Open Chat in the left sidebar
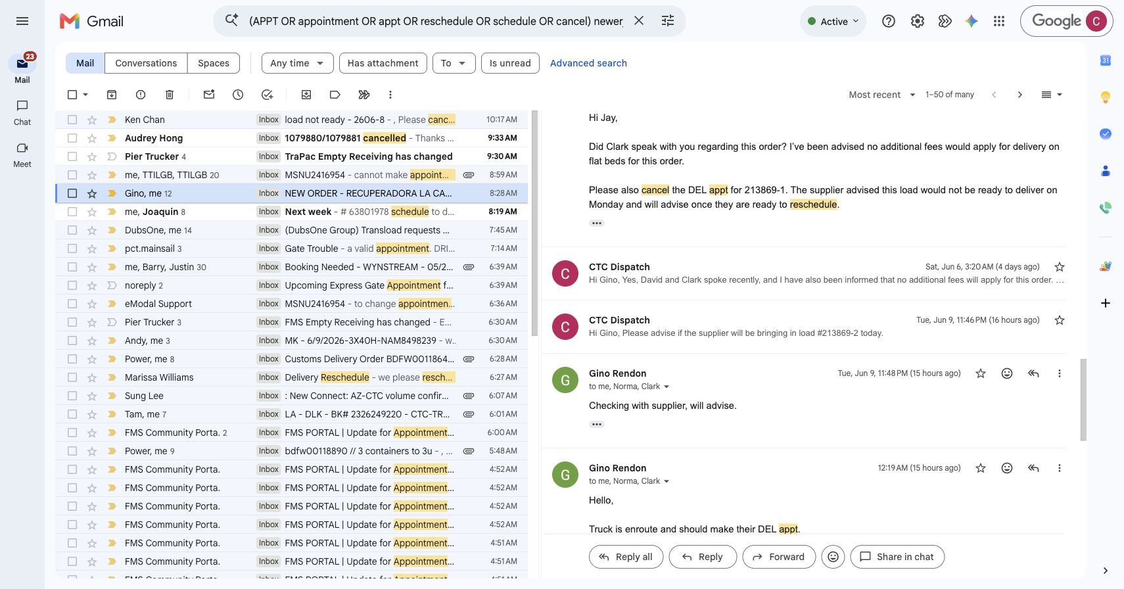The width and height of the screenshot is (1124, 589). (x=22, y=112)
